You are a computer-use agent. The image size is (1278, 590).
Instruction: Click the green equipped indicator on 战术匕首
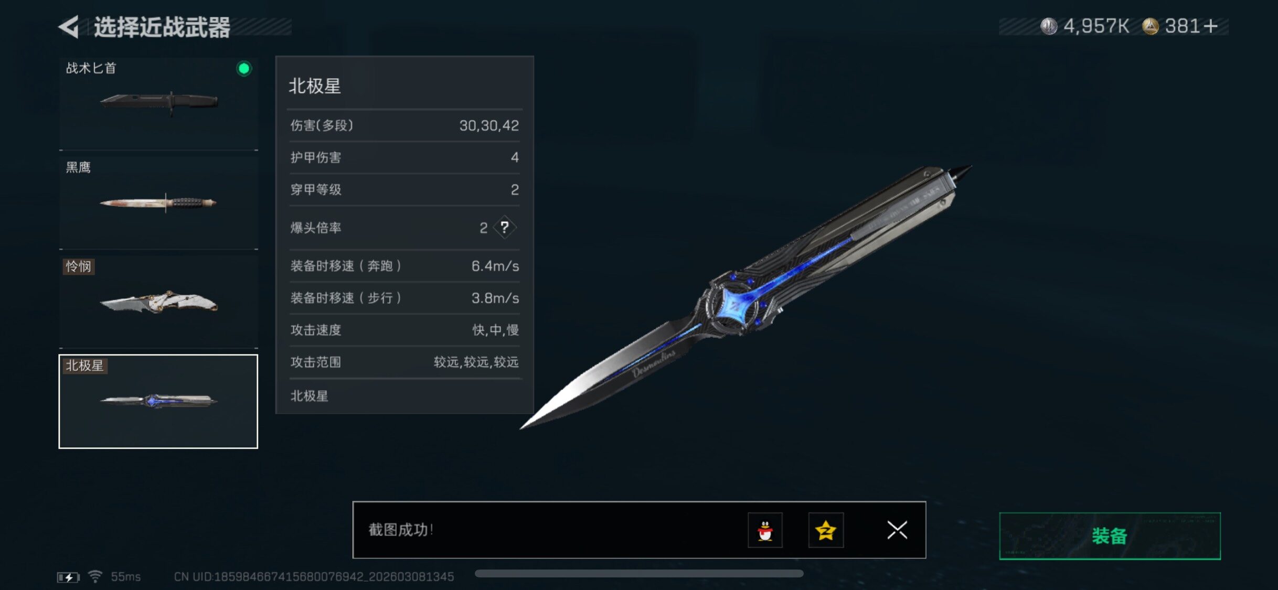[x=244, y=68]
